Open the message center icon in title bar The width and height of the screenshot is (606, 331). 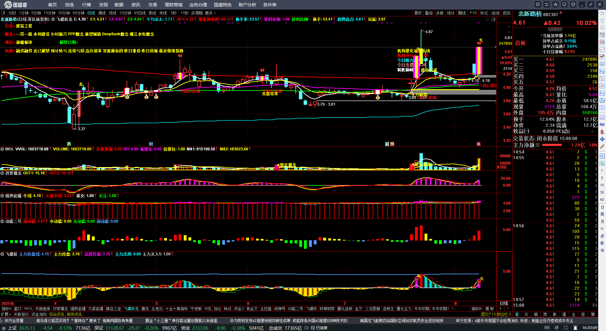[538, 4]
